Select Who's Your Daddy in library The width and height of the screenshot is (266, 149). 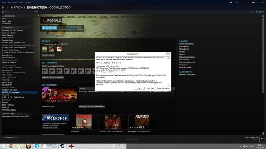[x=9, y=110]
